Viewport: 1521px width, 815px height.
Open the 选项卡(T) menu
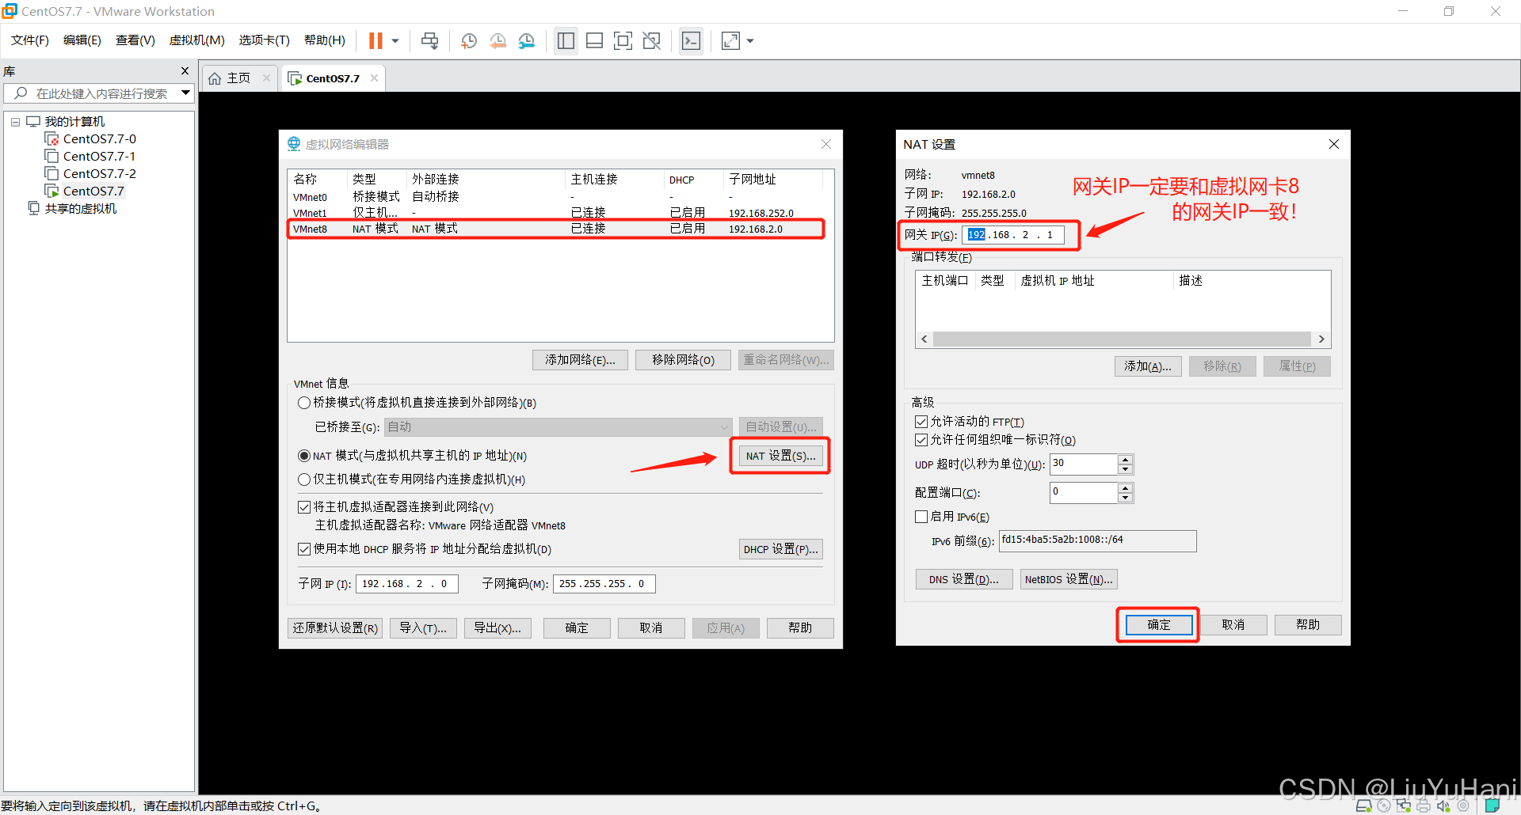pyautogui.click(x=265, y=40)
